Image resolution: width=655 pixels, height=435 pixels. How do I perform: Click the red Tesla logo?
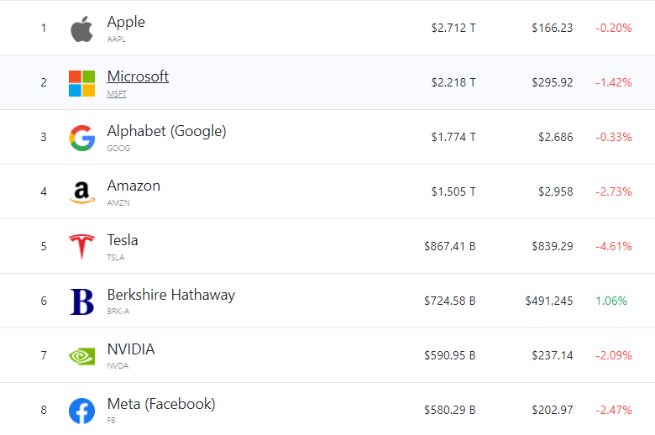click(81, 247)
